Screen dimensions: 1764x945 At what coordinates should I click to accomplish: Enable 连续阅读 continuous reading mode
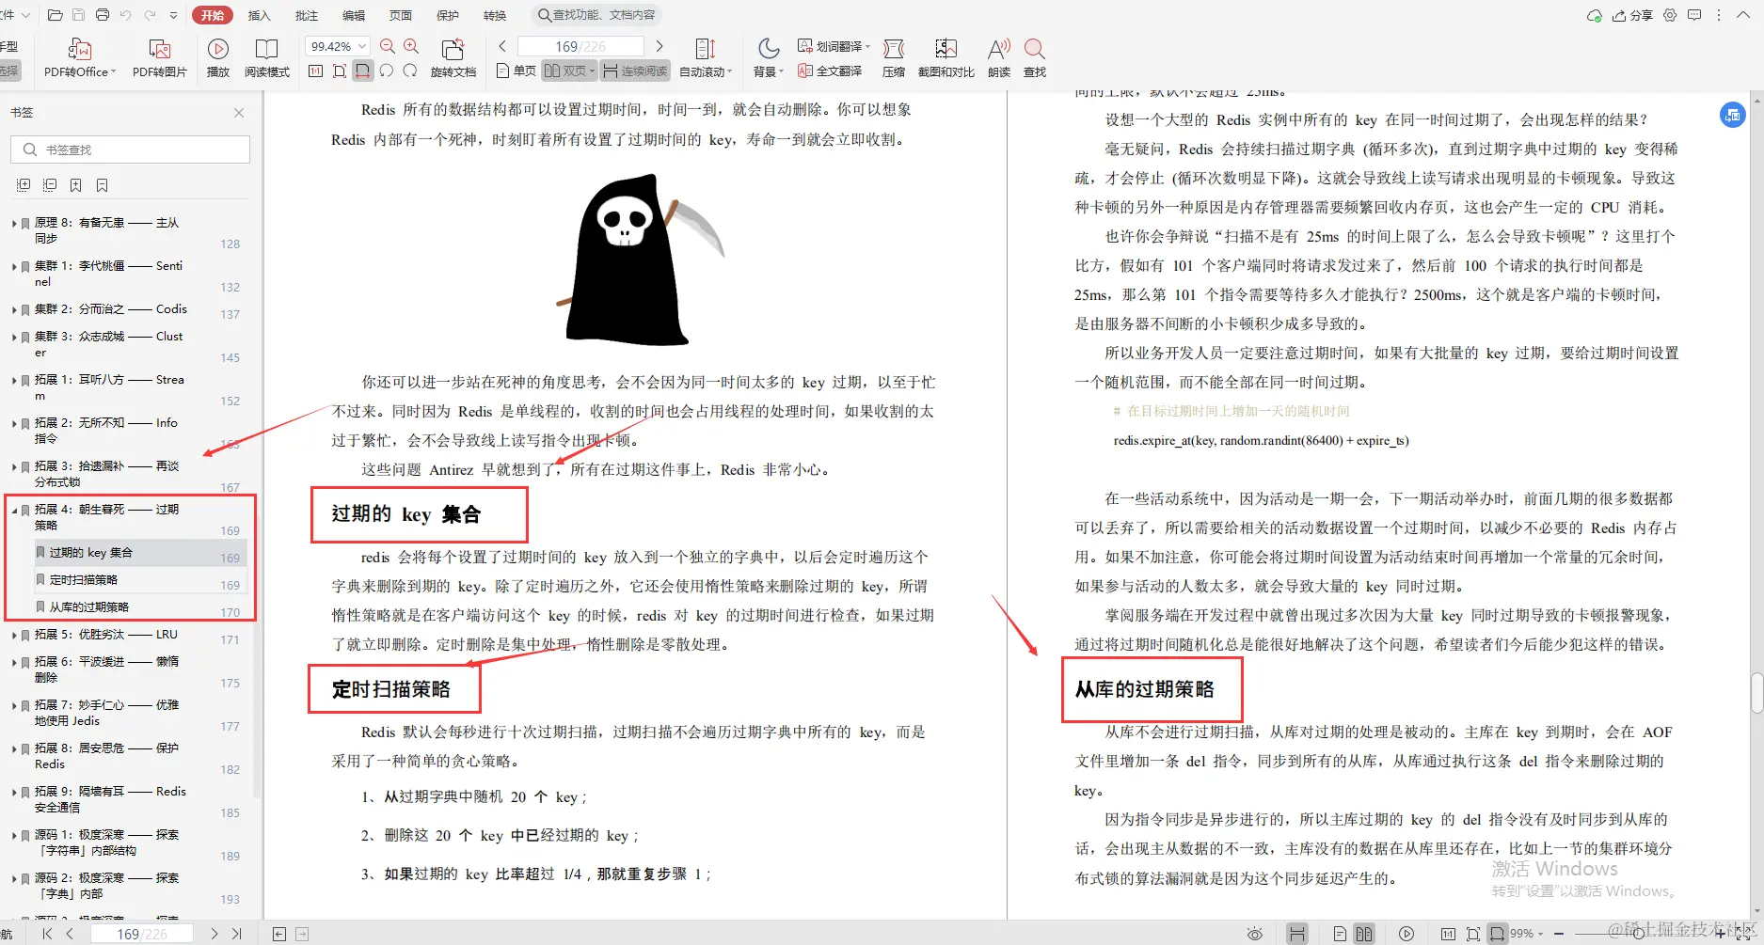[x=634, y=71]
